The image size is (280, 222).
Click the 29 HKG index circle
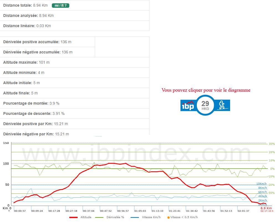[205, 105]
